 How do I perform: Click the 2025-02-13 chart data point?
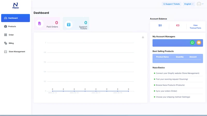(53, 91)
